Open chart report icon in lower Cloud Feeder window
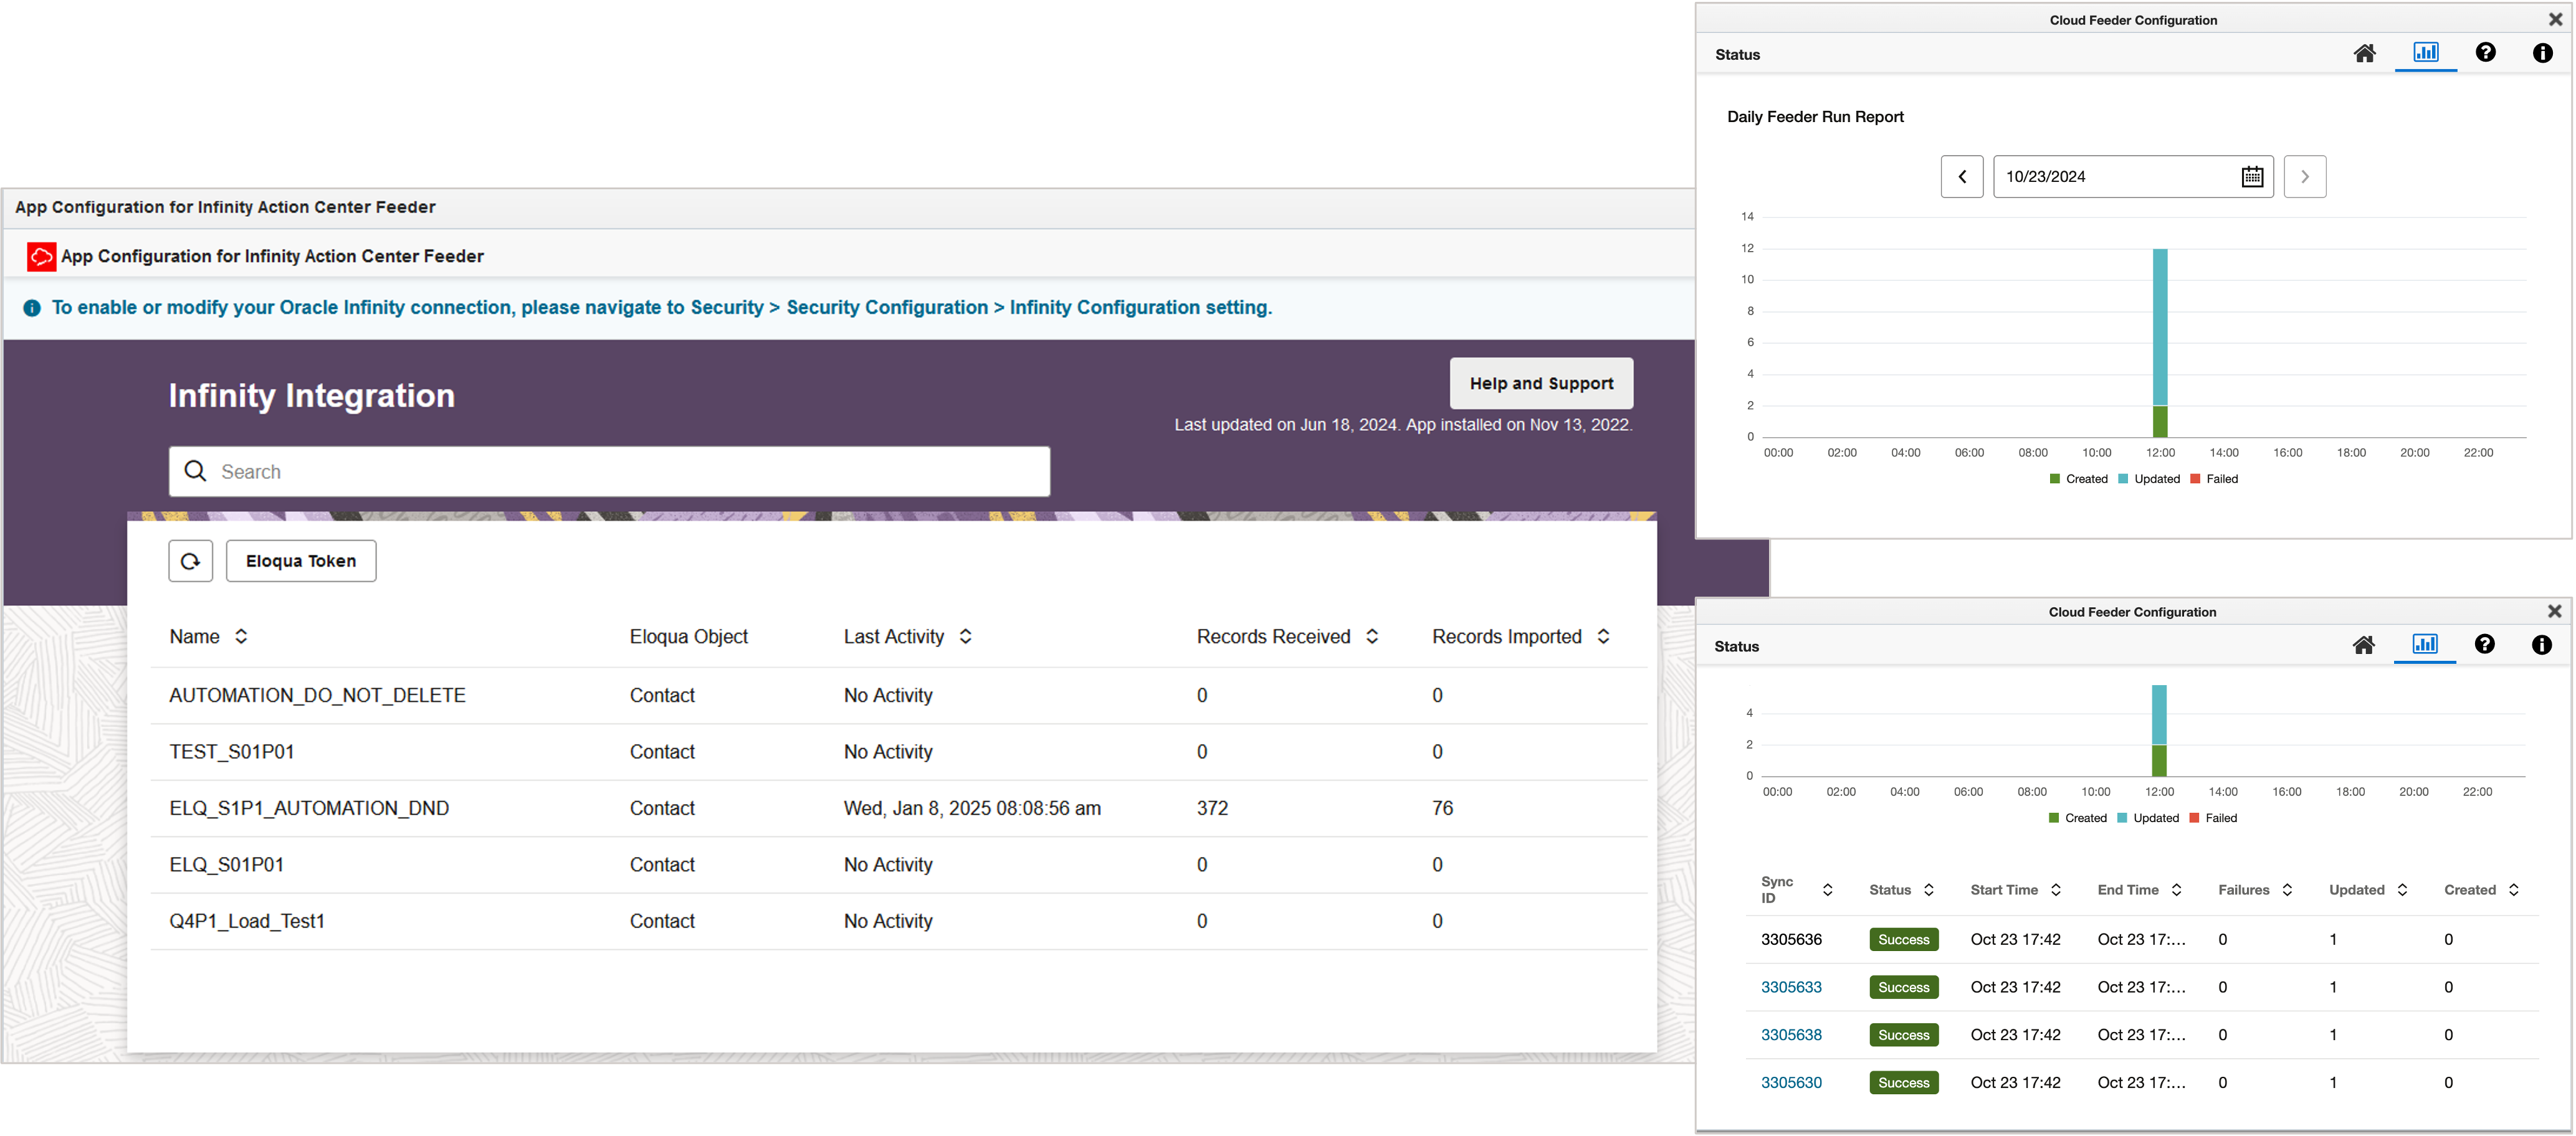2576x1136 pixels. tap(2424, 645)
